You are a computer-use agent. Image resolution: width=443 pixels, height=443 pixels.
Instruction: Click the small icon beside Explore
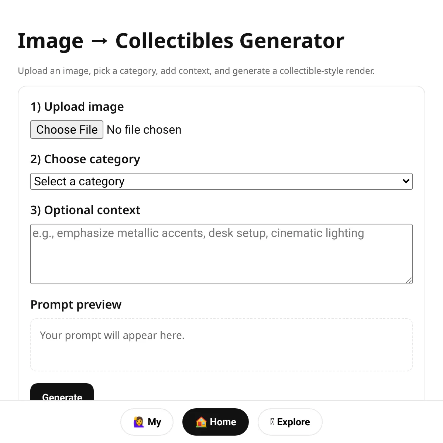click(272, 422)
